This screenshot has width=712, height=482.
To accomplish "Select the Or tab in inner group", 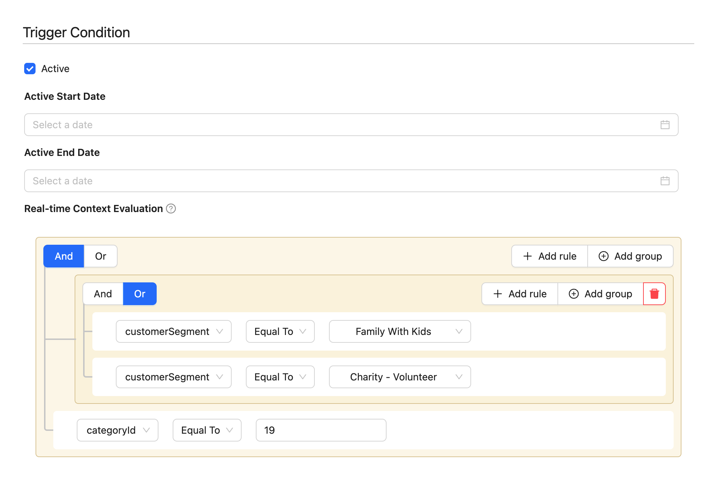I will pos(139,294).
